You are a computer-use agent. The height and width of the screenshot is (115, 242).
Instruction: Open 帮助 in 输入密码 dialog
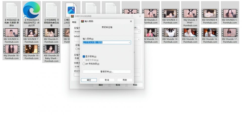pos(125,80)
